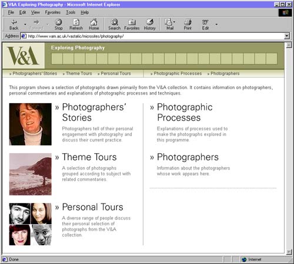
Task: Open the large Theme Tours heading
Action: (x=89, y=157)
